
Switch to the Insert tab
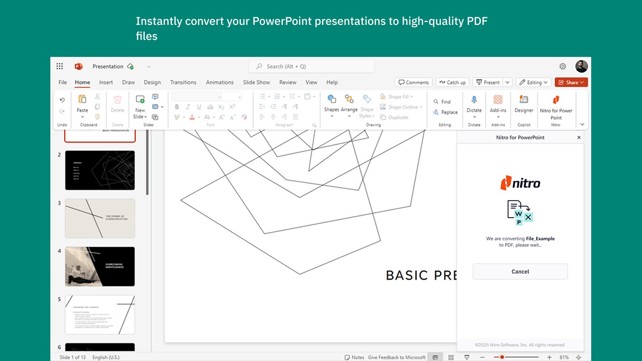click(x=106, y=82)
